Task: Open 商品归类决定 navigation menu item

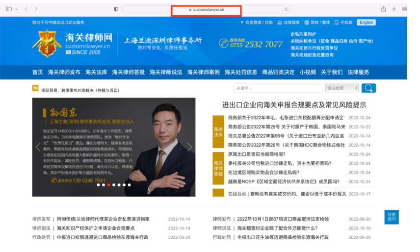Action: 278,72
